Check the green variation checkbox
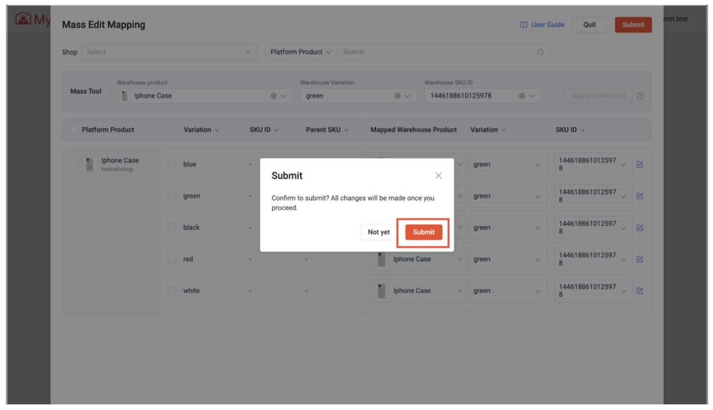This screenshot has height=410, width=713. pos(172,196)
